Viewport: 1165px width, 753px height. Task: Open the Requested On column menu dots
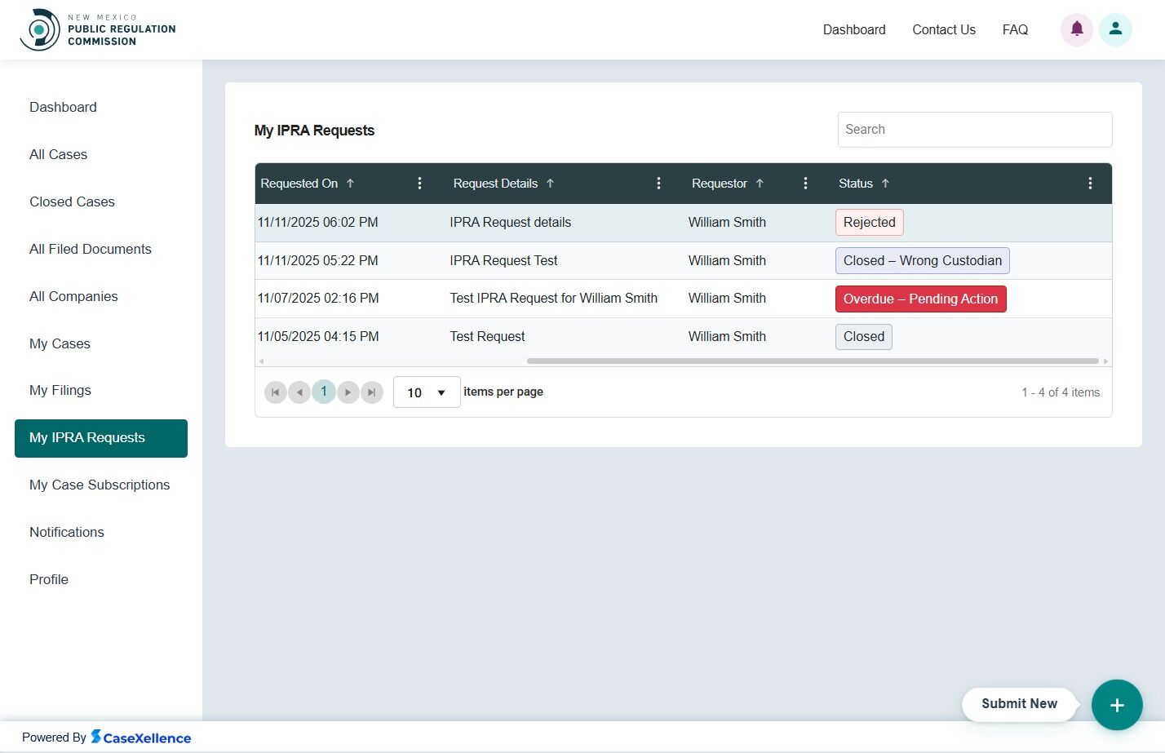pos(419,184)
